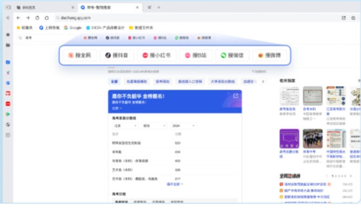Collapse the sidebar with double-chevron icon
This screenshot has width=361, height=209.
tap(8, 18)
